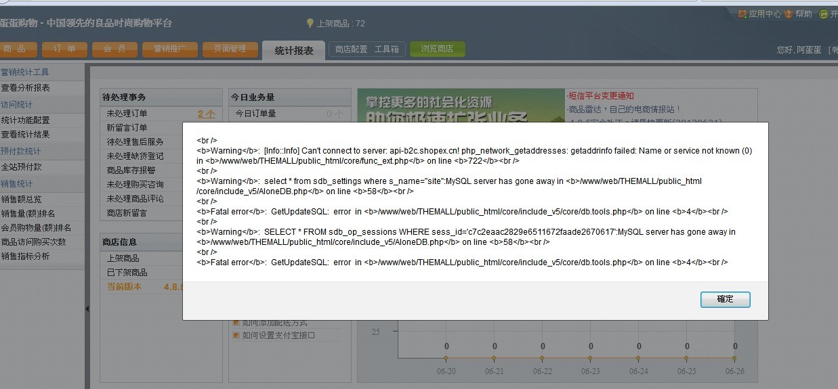
Task: Click the Help (帮助) shield icon
Action: tap(789, 14)
